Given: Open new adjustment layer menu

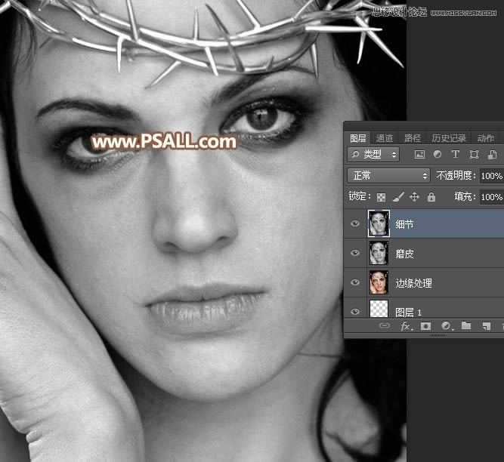Looking at the screenshot, I should pyautogui.click(x=447, y=326).
